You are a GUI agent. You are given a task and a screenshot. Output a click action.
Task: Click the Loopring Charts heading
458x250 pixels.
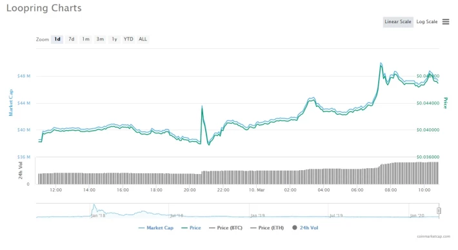[x=44, y=8]
